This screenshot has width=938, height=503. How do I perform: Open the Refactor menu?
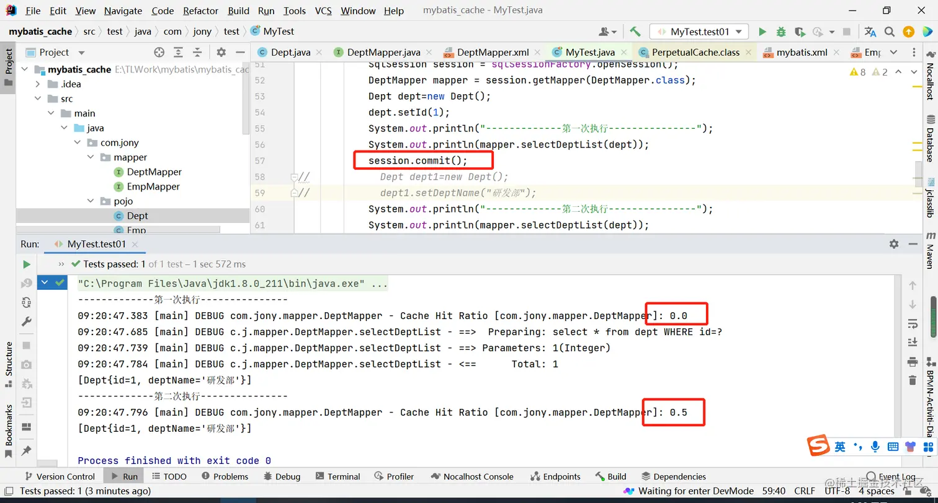200,11
